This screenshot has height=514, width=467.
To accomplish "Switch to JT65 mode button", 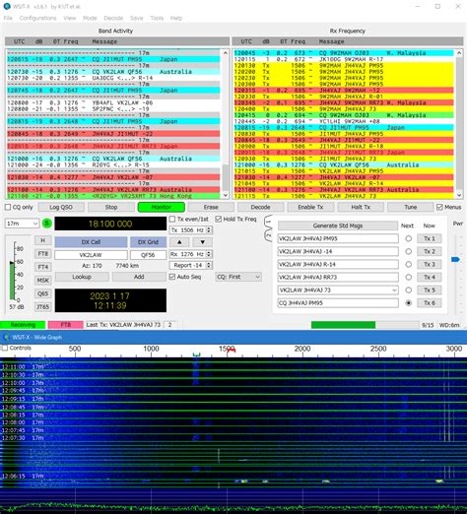I will 42,307.
